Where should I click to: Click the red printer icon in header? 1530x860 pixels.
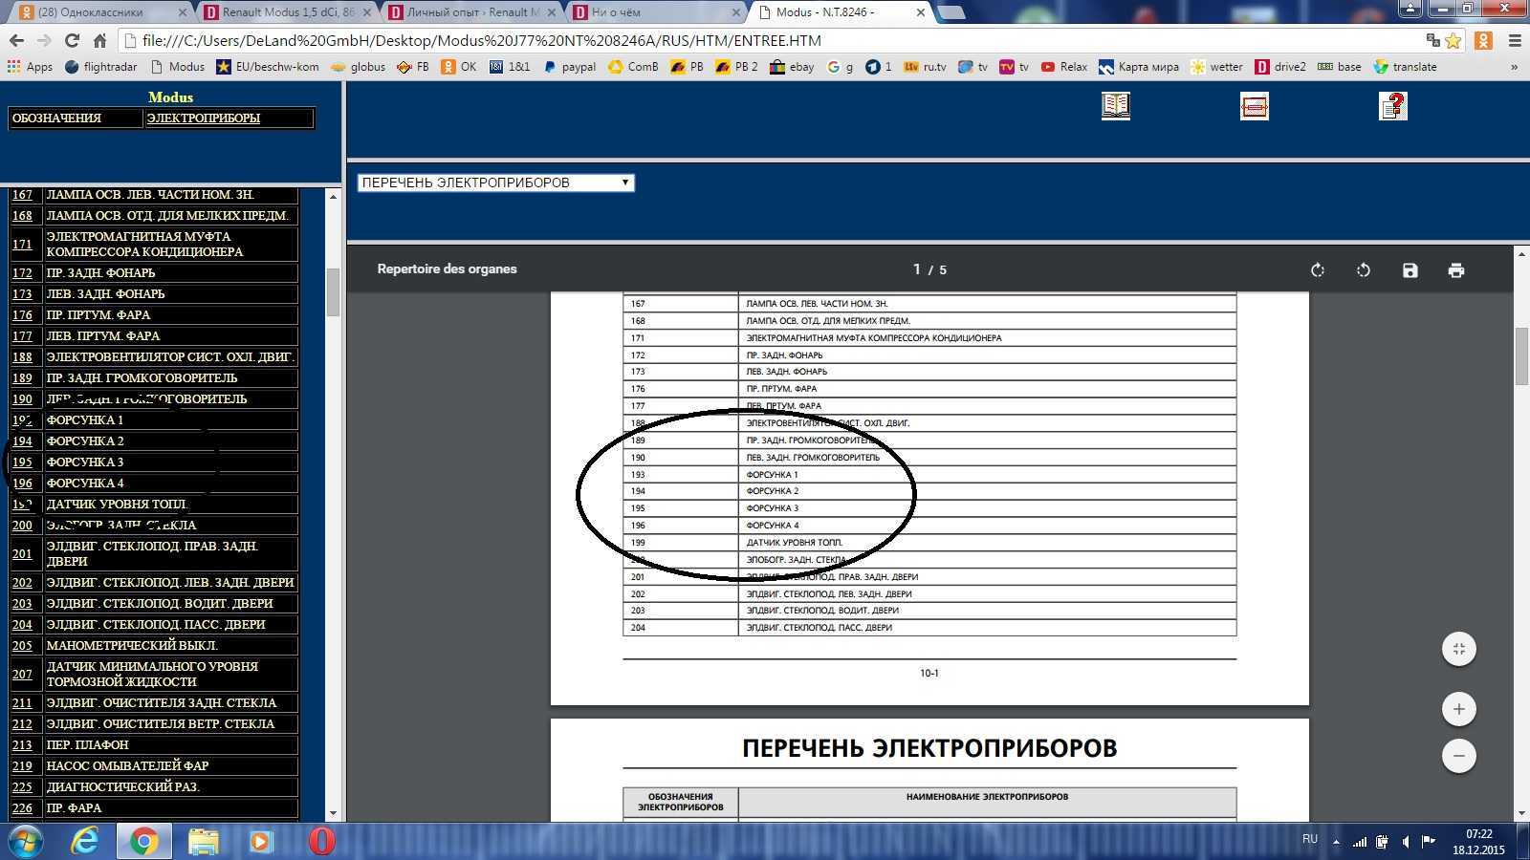tap(1254, 106)
